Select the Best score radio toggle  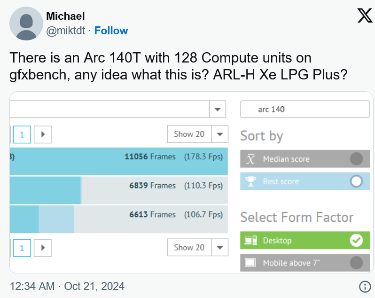pyautogui.click(x=356, y=181)
